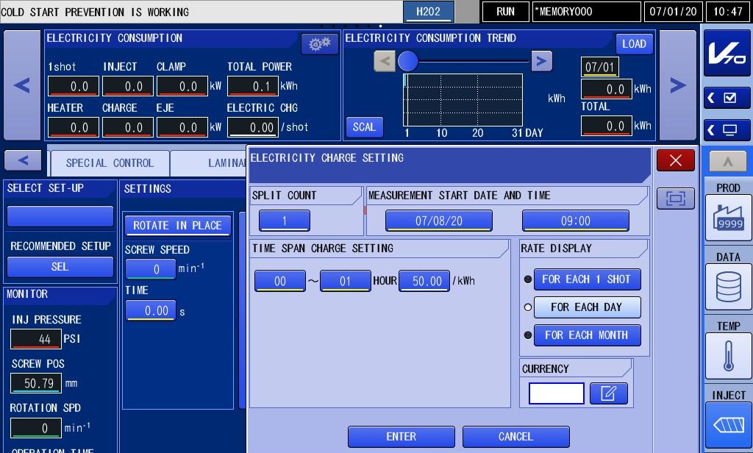Click the CURRENCY input field
The width and height of the screenshot is (753, 453).
click(x=556, y=393)
